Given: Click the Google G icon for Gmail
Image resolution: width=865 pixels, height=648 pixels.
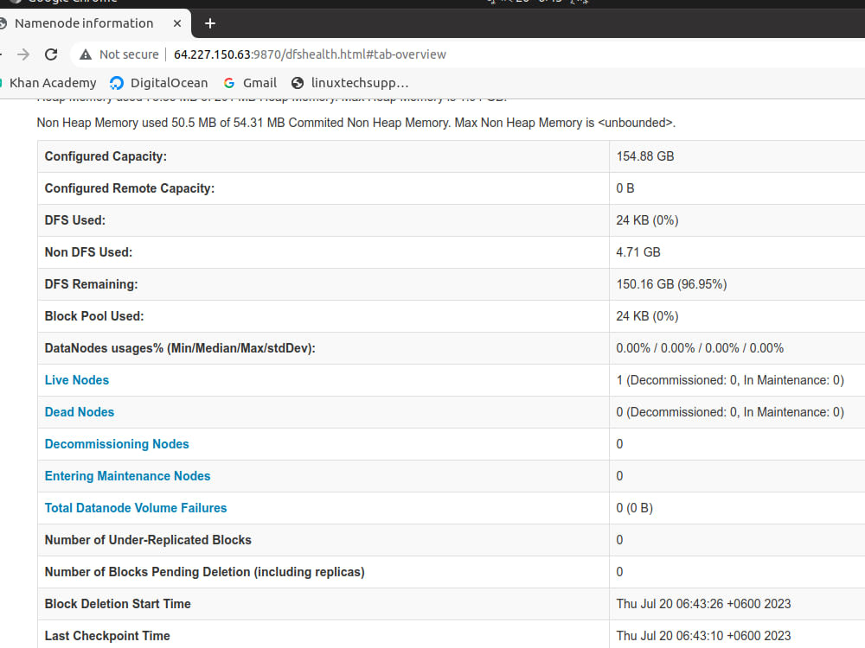Looking at the screenshot, I should pos(229,83).
